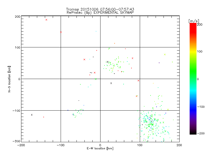This screenshot has height=158, width=211.
Task: Click the 'N-S location [km]' axis label
Action: 9,79
